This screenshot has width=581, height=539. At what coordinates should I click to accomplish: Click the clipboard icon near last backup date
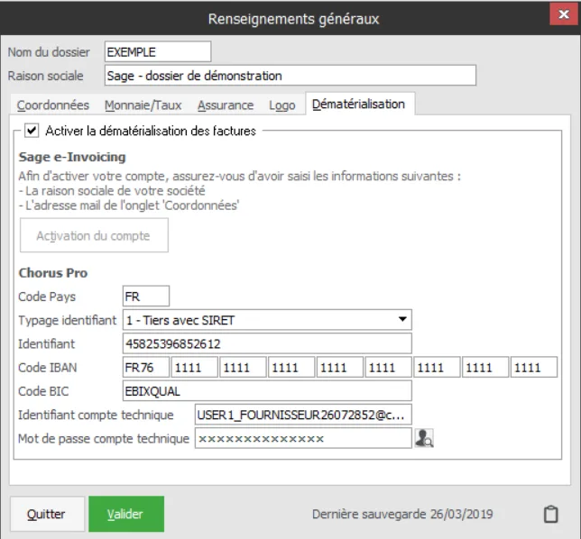pos(550,514)
